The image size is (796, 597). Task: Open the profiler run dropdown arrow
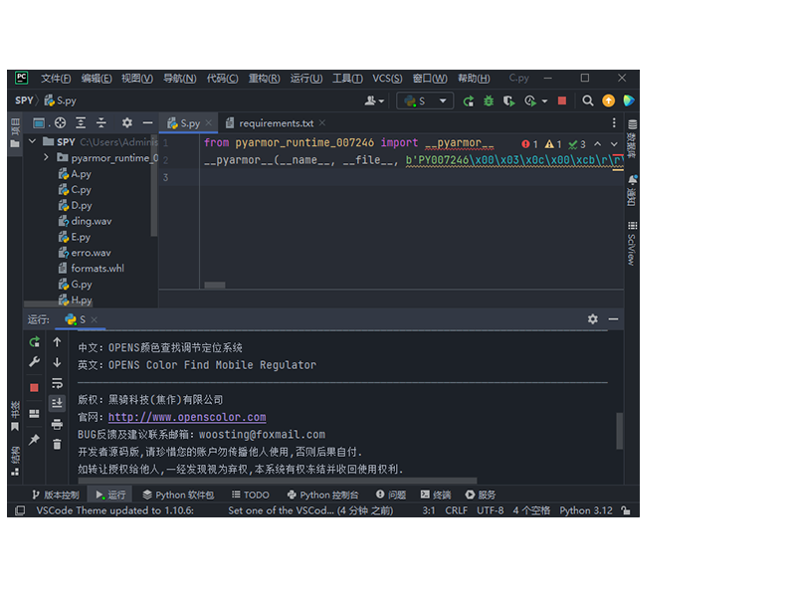pyautogui.click(x=544, y=101)
